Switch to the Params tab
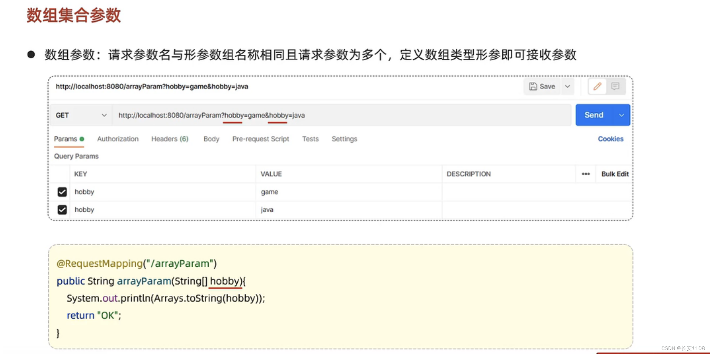 coord(69,139)
